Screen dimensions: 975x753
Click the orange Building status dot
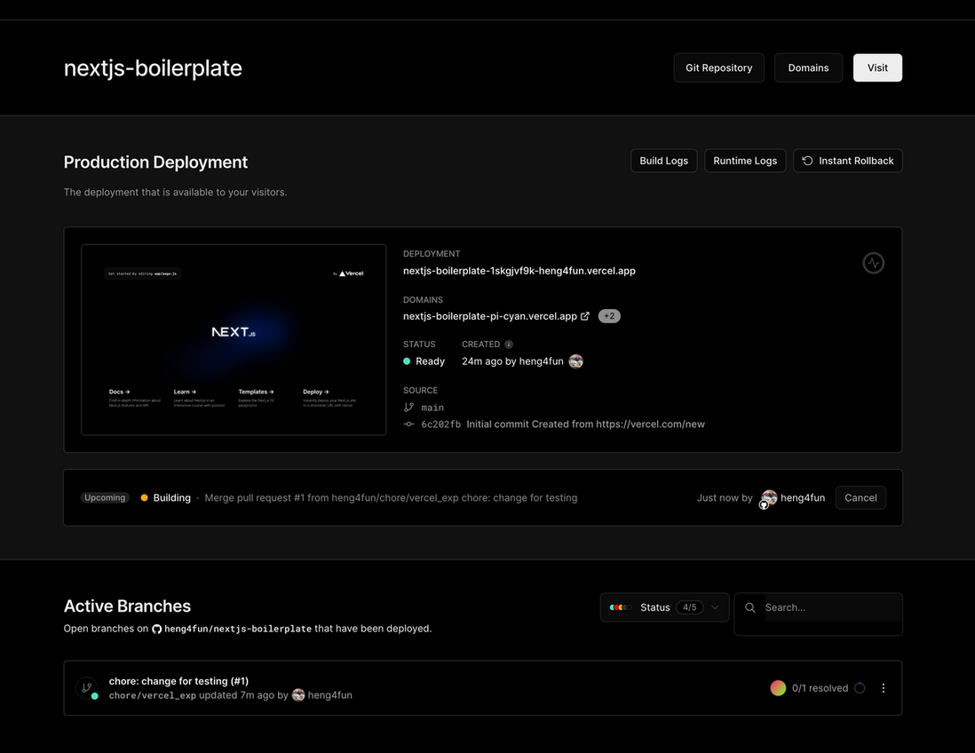click(x=144, y=497)
